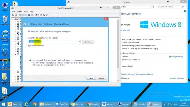Open Internet Explorer from the taskbar
This screenshot has height=107, width=190.
pyautogui.click(x=26, y=104)
